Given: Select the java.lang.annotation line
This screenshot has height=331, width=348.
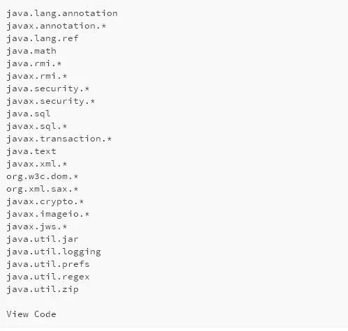Looking at the screenshot, I should click(62, 13).
